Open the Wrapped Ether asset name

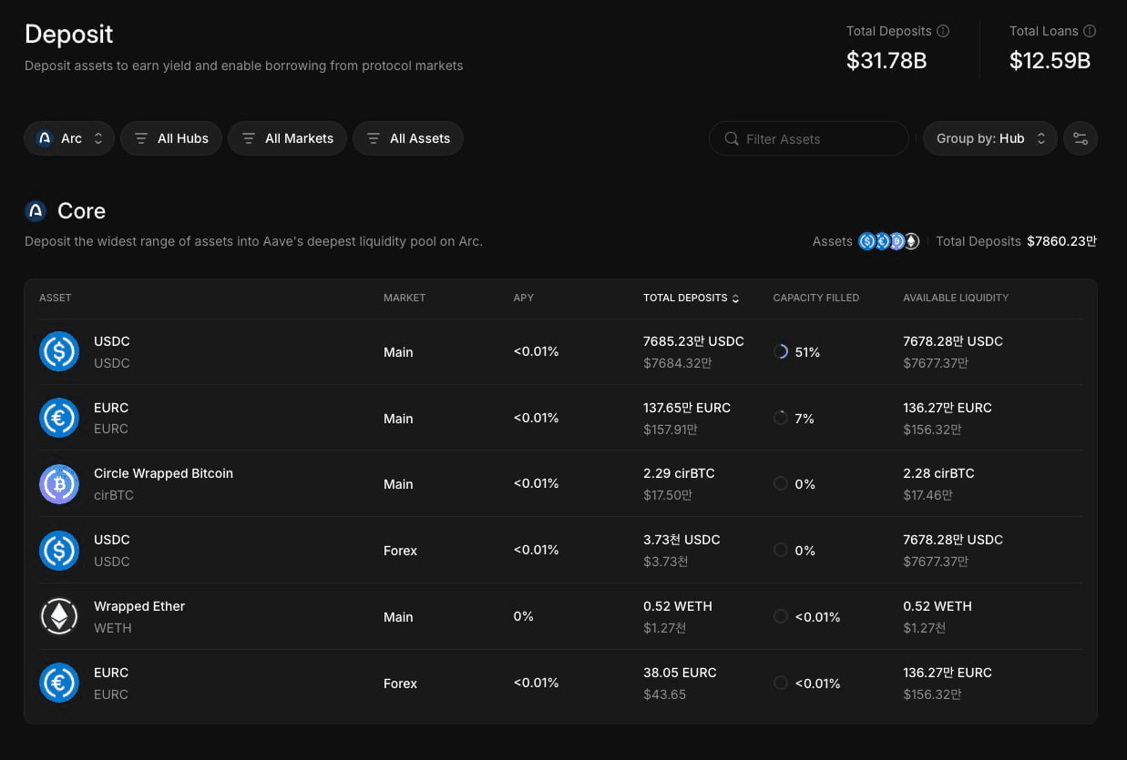point(139,606)
